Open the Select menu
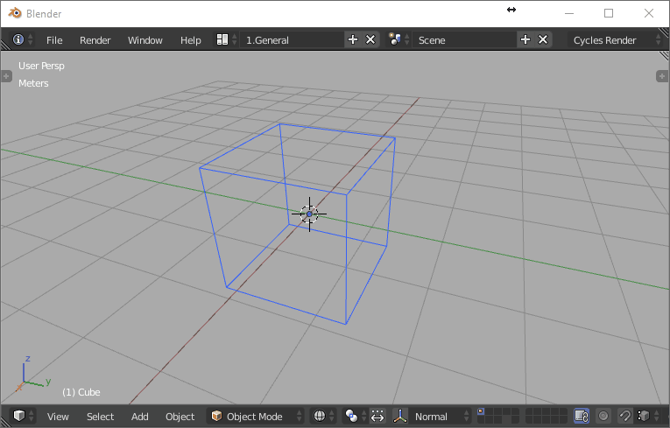This screenshot has height=428, width=670. (x=100, y=417)
